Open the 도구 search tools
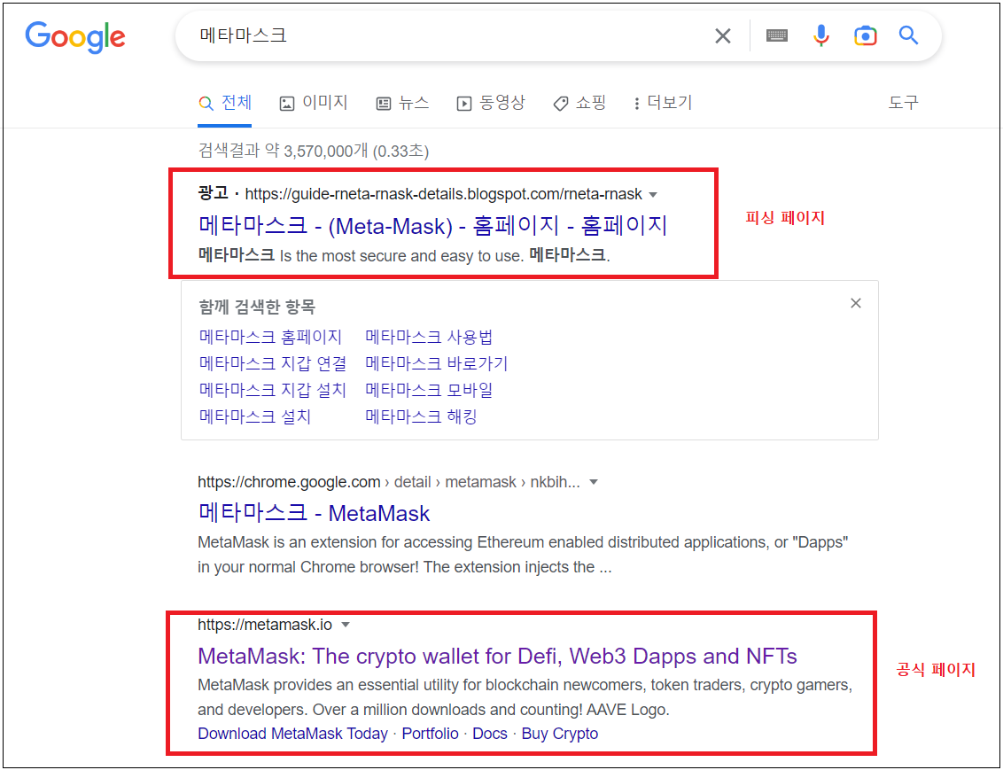Viewport: 1003px width, 770px height. tap(903, 102)
